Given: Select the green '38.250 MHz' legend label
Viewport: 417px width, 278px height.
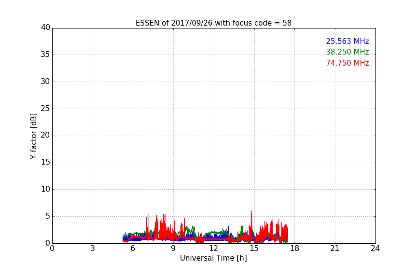Looking at the screenshot, I should (347, 52).
